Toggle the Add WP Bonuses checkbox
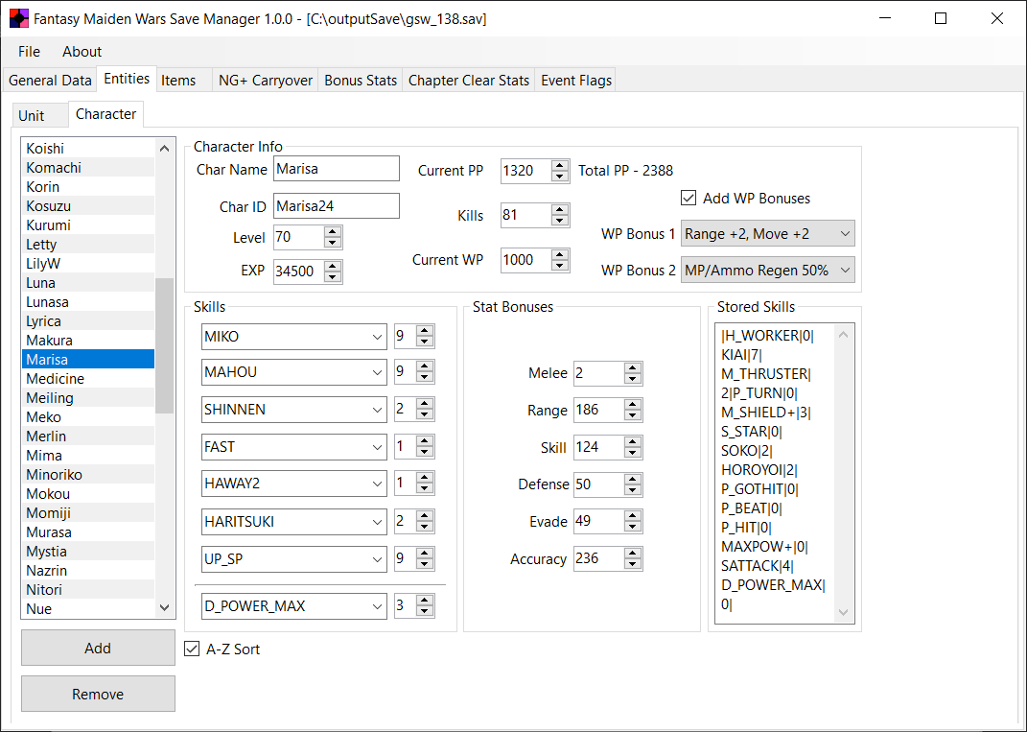 (x=689, y=198)
